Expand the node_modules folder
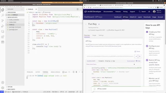This screenshot has height=93, width=166. coord(14,20)
